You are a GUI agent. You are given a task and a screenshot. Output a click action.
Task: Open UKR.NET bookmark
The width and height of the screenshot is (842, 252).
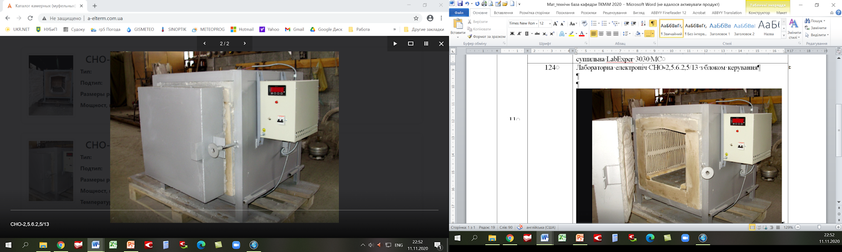(17, 29)
